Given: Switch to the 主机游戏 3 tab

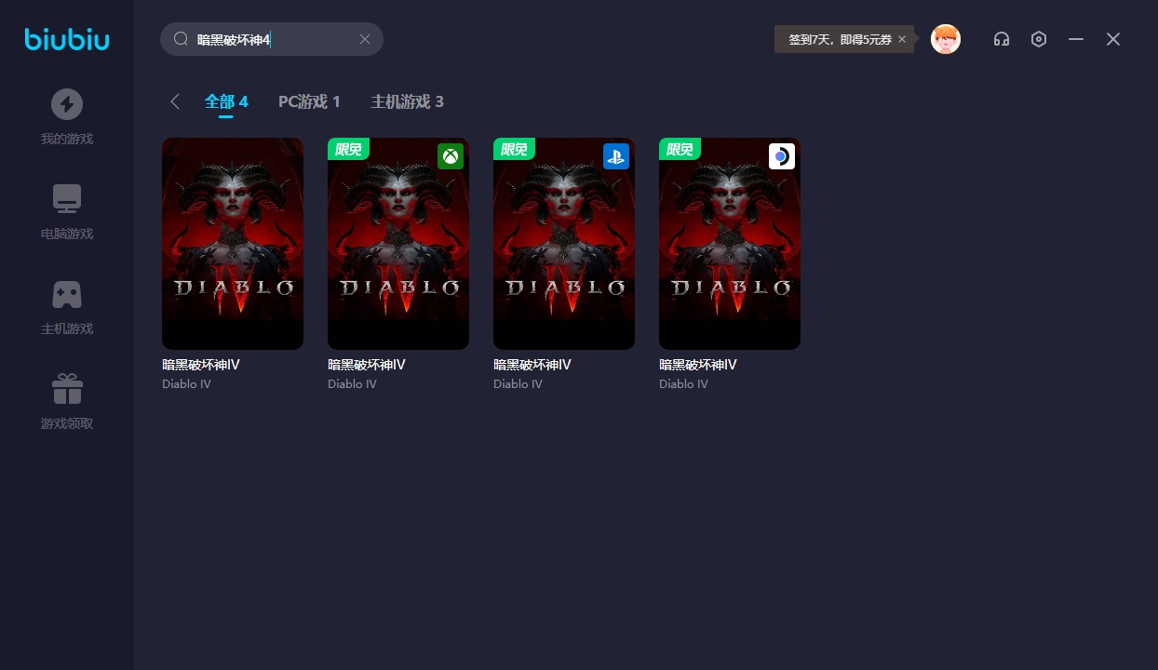Looking at the screenshot, I should pyautogui.click(x=407, y=101).
